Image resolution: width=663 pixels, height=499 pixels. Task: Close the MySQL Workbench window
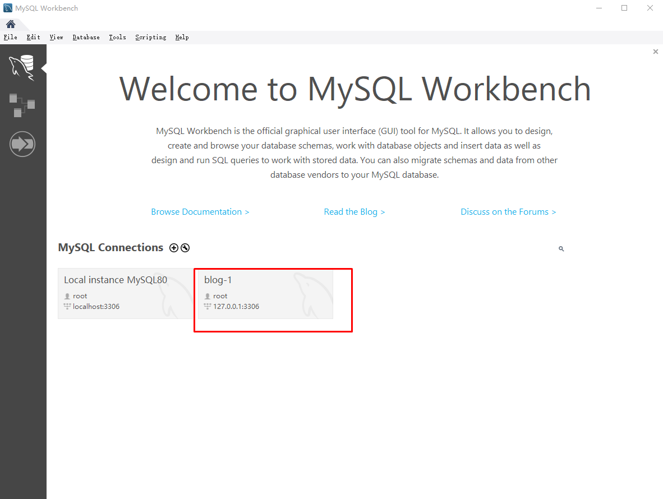click(x=650, y=8)
